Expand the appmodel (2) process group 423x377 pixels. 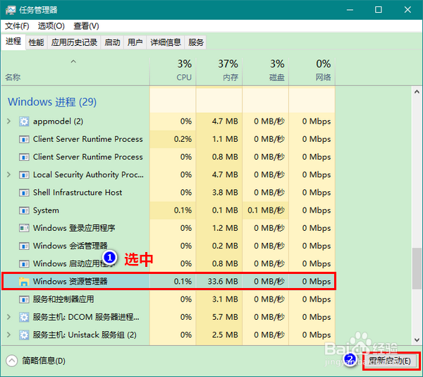click(9, 121)
